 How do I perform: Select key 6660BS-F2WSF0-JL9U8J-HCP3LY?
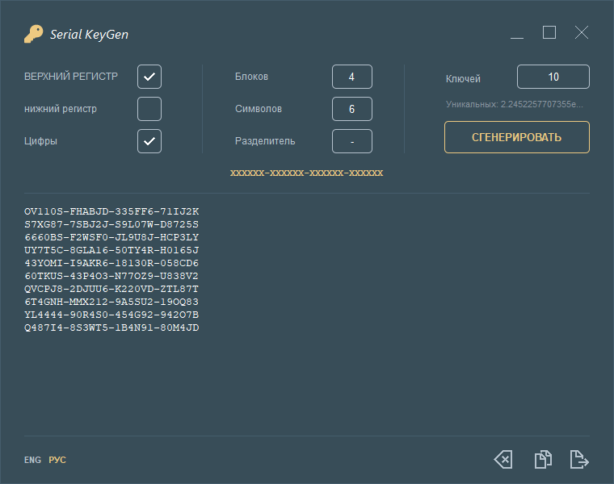(111, 237)
